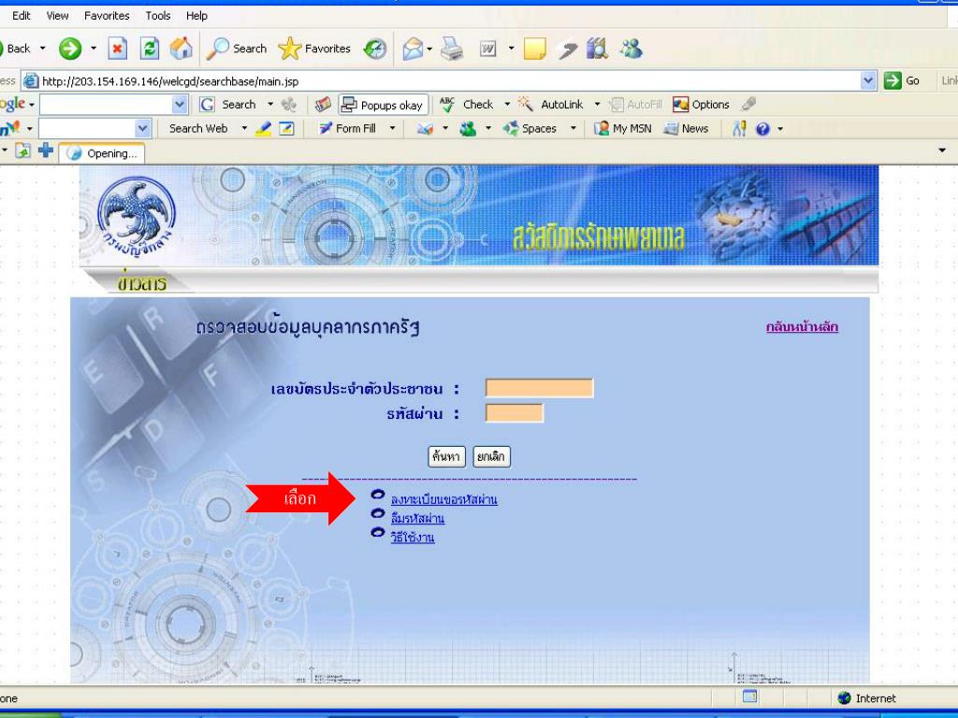
Task: Click the add new tab plus icon
Action: coord(46,151)
